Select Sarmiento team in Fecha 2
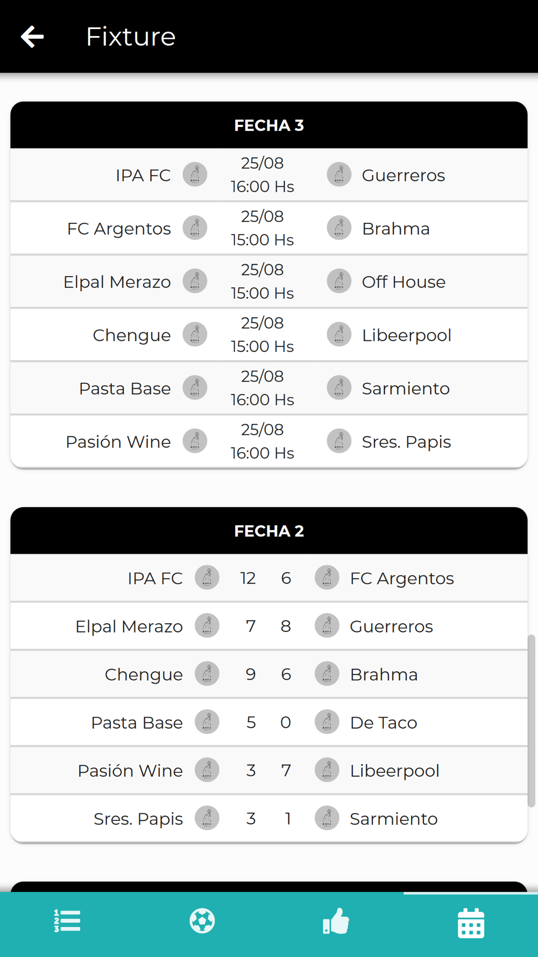538x957 pixels. pos(394,819)
